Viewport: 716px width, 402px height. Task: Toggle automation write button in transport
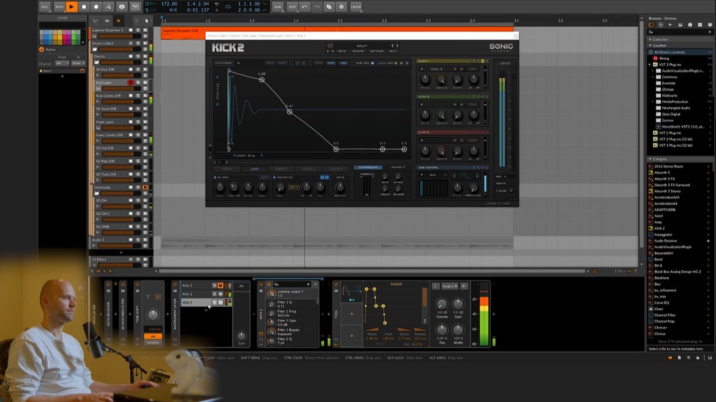pos(109,7)
